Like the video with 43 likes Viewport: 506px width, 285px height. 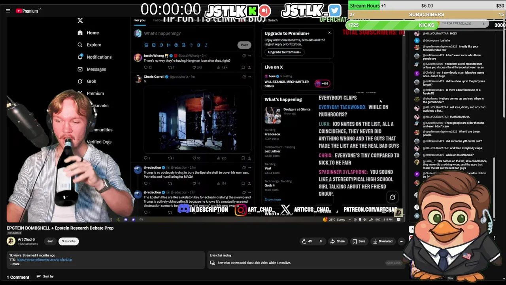307,241
